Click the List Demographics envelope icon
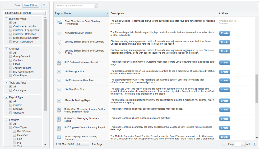 coord(59,72)
